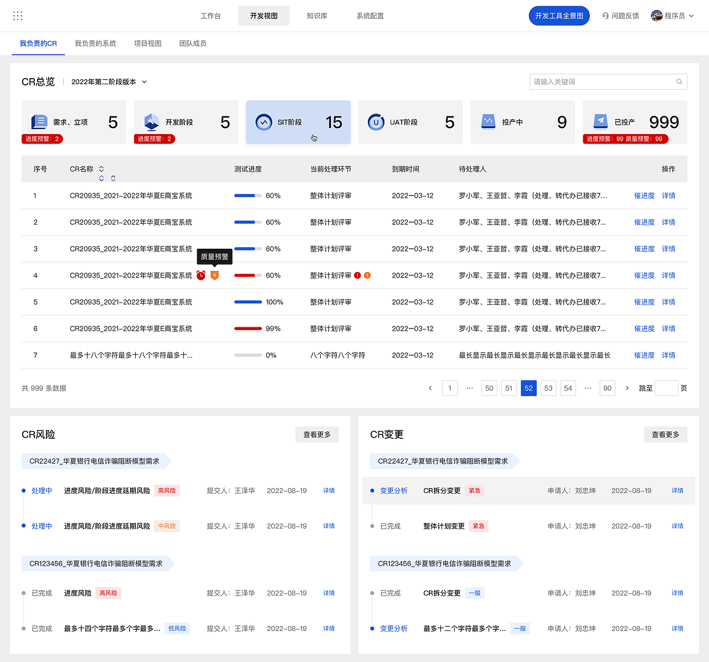Click the 需求、立项 stage icon
Screen dimensions: 709x662
pos(39,122)
